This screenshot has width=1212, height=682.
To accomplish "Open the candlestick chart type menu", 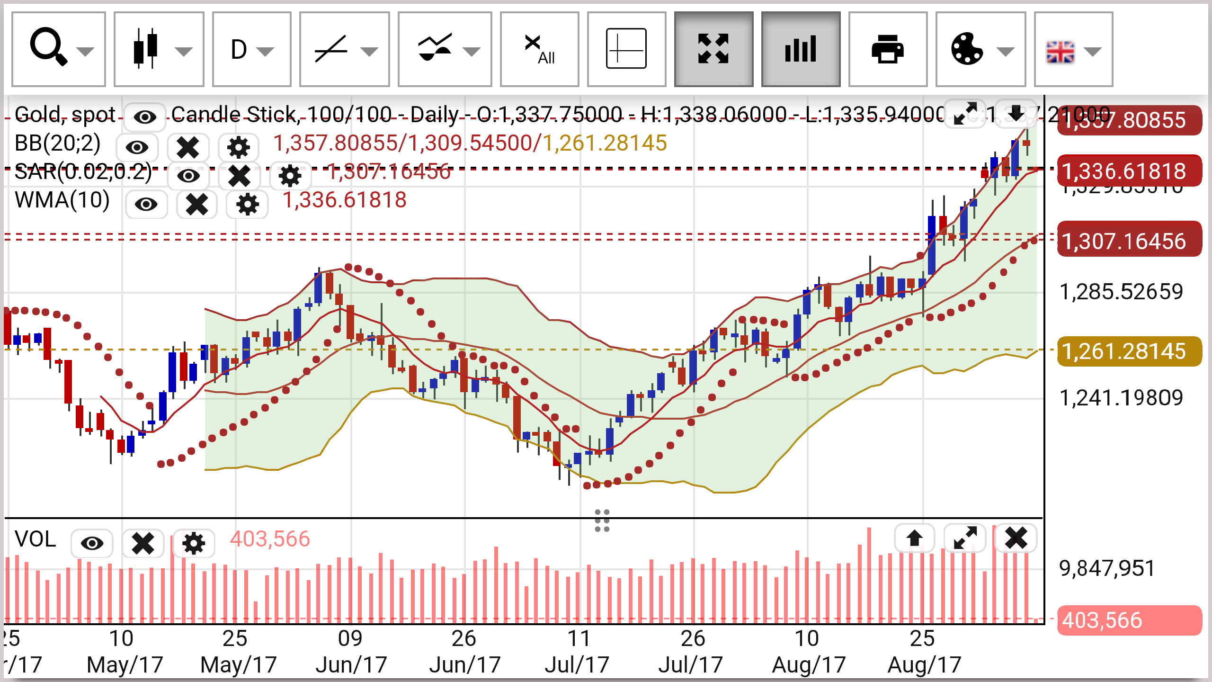I will point(159,49).
